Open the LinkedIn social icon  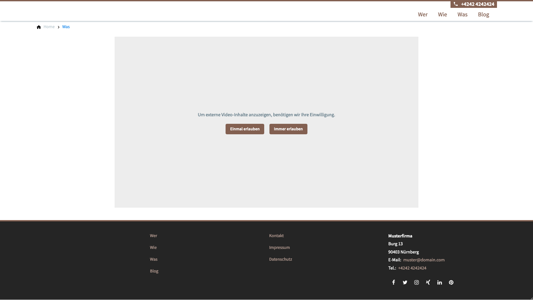coord(439,282)
